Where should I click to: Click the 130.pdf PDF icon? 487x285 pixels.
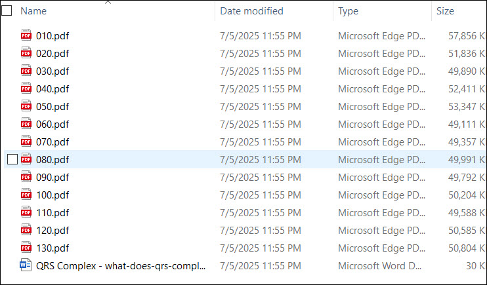pos(26,247)
